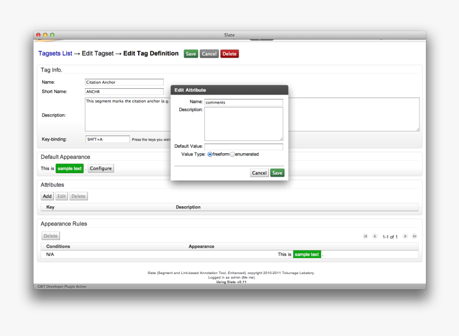Select the freeform value type radio
Viewport: 459px width, 336px height.
coord(210,154)
